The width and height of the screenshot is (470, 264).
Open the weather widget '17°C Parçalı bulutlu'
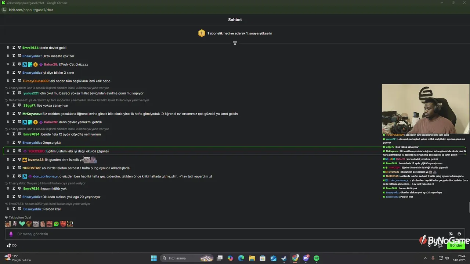[x=18, y=258]
